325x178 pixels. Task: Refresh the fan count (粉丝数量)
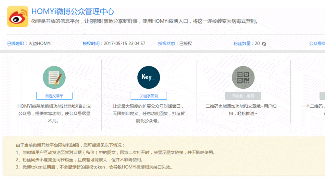click(264, 44)
